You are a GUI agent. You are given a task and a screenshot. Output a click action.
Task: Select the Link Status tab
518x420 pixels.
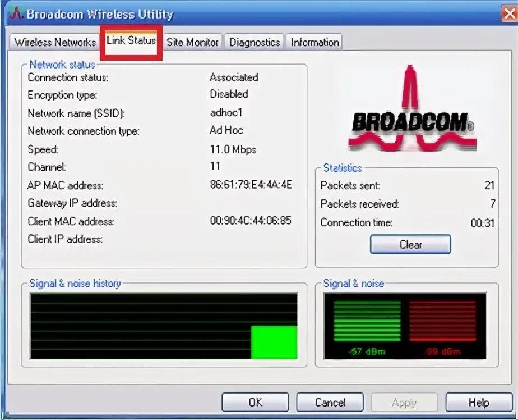coord(131,41)
